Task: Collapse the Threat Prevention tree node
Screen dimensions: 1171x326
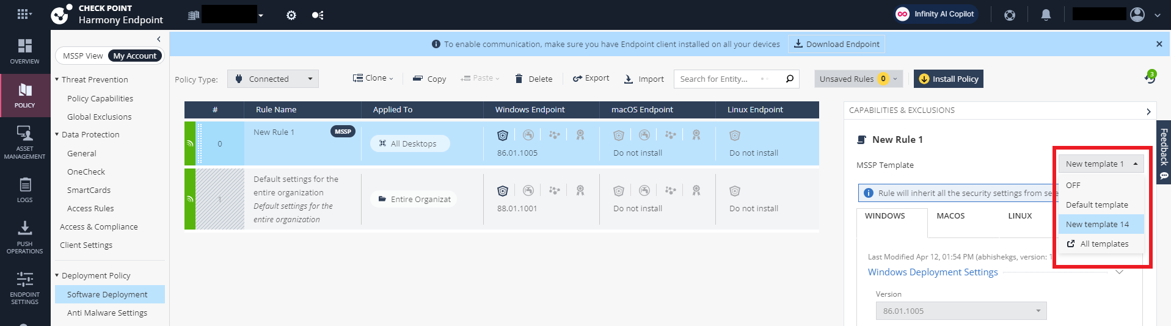Action: click(57, 79)
